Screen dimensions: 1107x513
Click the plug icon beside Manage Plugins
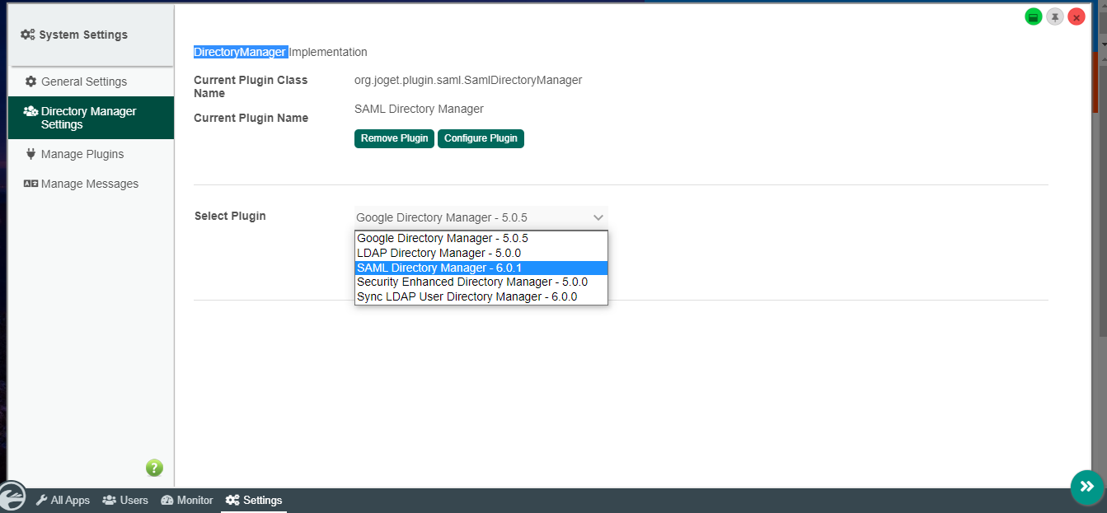31,154
